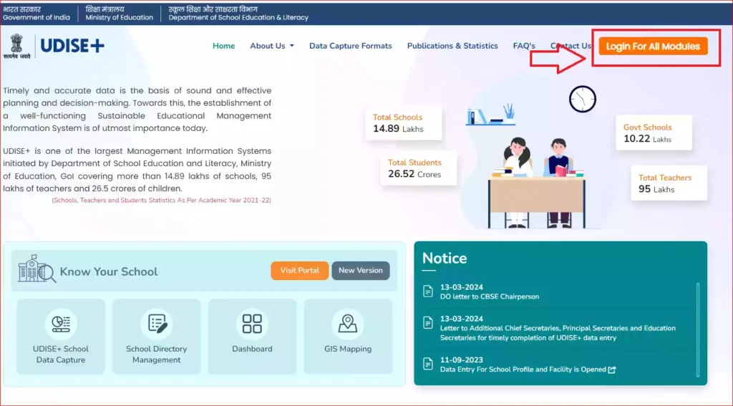
Task: Click the Visit Portal button
Action: [x=300, y=271]
